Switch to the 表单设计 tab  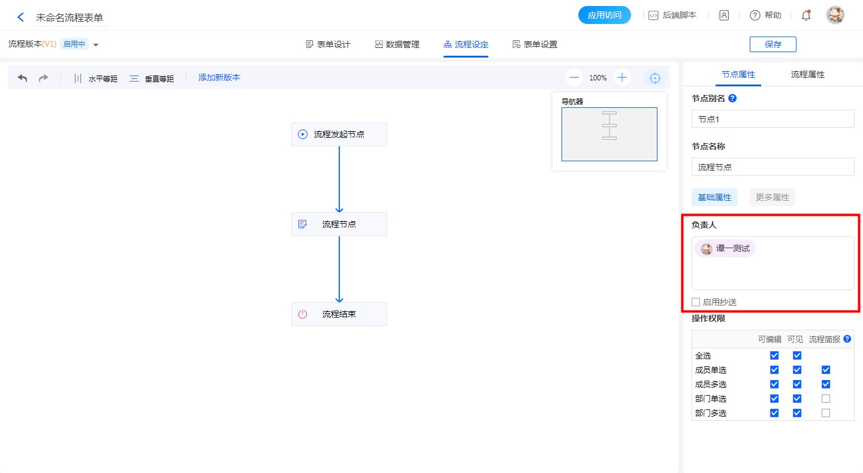tap(328, 44)
